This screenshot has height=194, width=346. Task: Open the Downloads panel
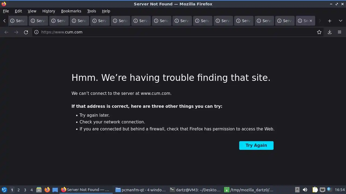pos(330,32)
